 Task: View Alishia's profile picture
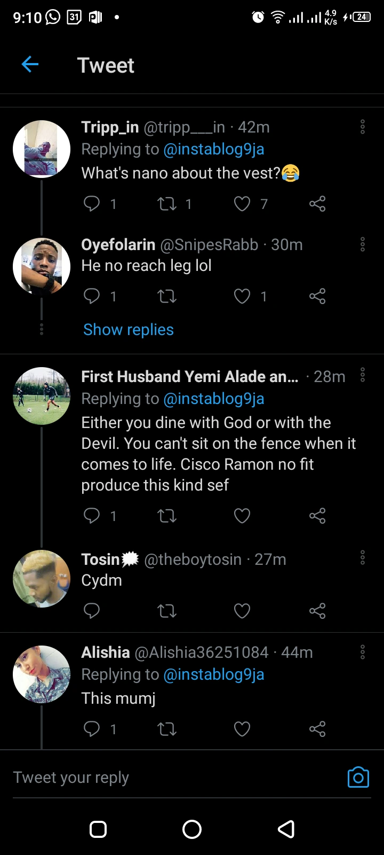[42, 674]
